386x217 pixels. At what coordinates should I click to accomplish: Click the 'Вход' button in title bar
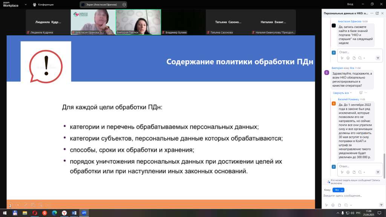(x=350, y=4)
